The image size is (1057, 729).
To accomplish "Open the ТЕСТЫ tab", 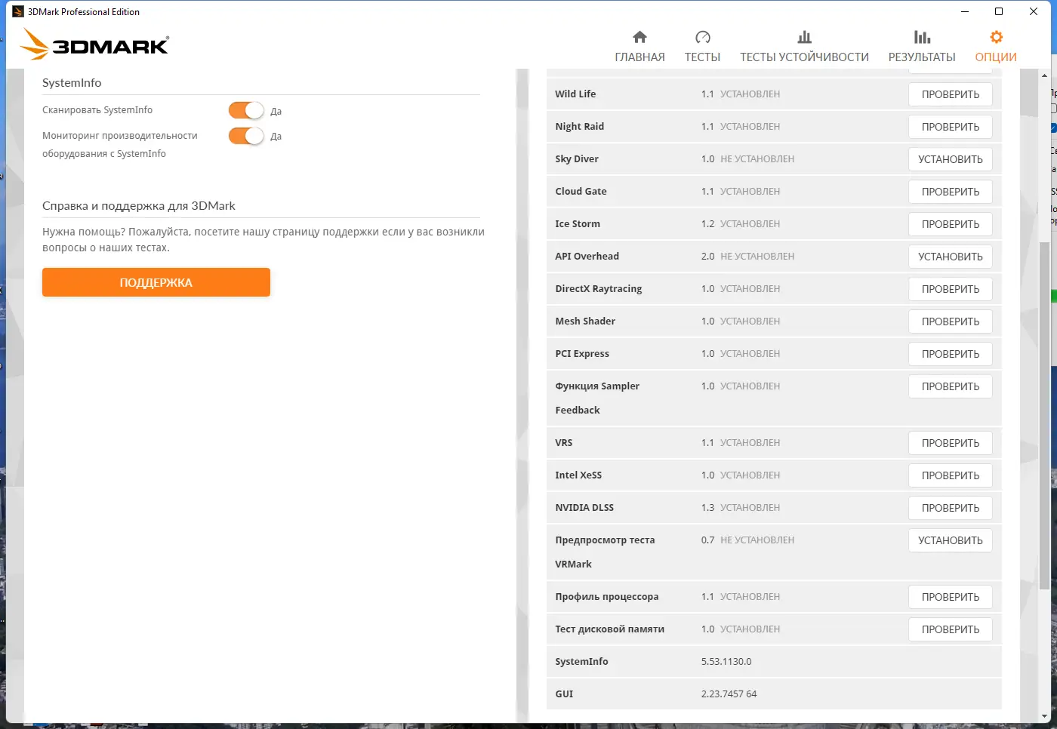I will (x=702, y=47).
